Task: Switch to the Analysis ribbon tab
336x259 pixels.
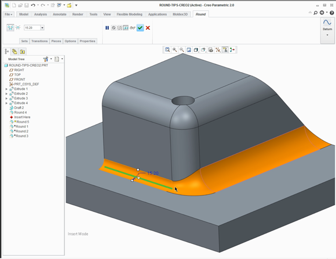Action: (x=40, y=14)
